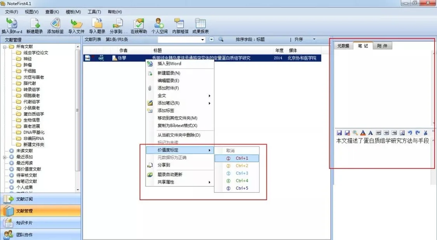Click the plain font A icon in the note toolbar
The width and height of the screenshot is (437, 240).
pyautogui.click(x=371, y=133)
